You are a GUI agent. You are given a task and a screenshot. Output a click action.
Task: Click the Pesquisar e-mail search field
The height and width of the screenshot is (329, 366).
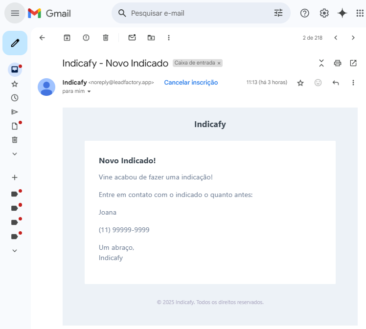coord(201,13)
